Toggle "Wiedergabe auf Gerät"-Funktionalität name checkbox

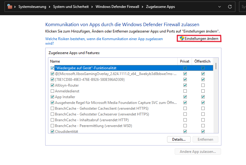[53, 68]
